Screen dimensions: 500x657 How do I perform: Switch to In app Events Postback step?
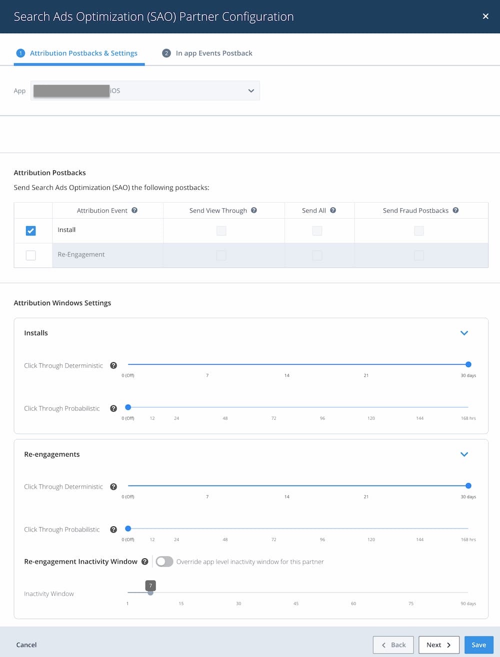[213, 53]
